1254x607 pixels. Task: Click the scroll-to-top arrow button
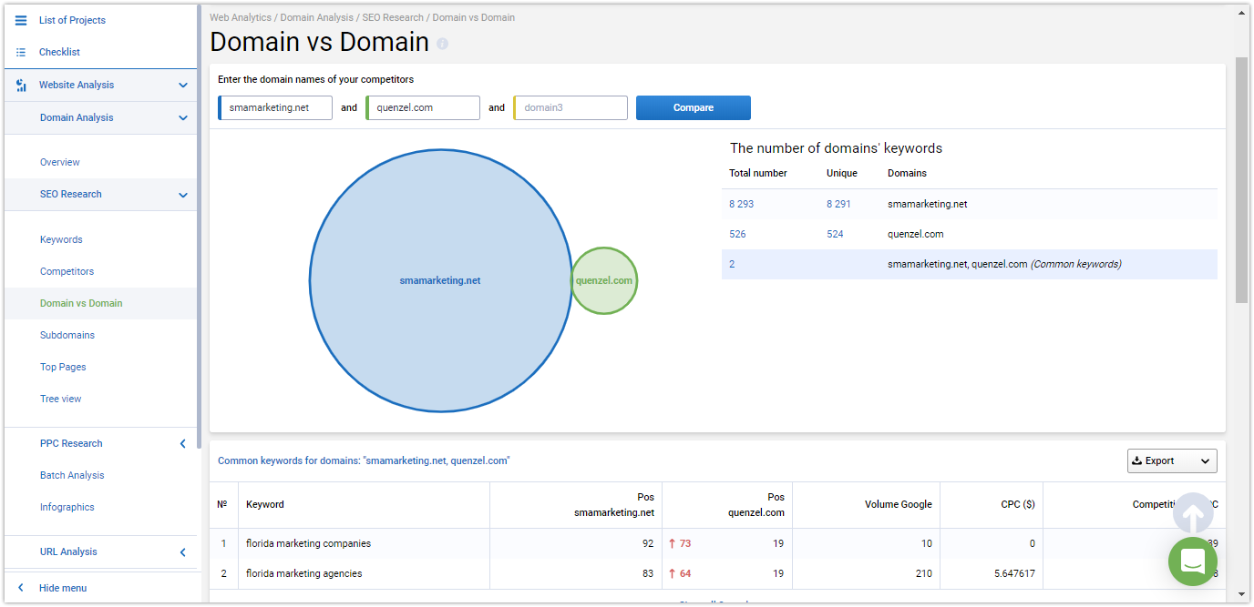coord(1193,515)
